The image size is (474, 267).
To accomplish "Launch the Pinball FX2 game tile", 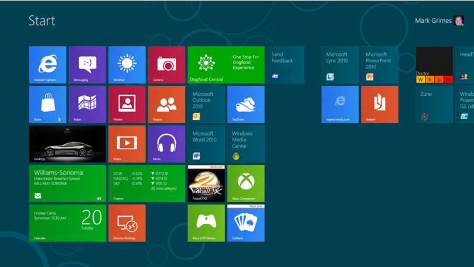I will pos(206,183).
